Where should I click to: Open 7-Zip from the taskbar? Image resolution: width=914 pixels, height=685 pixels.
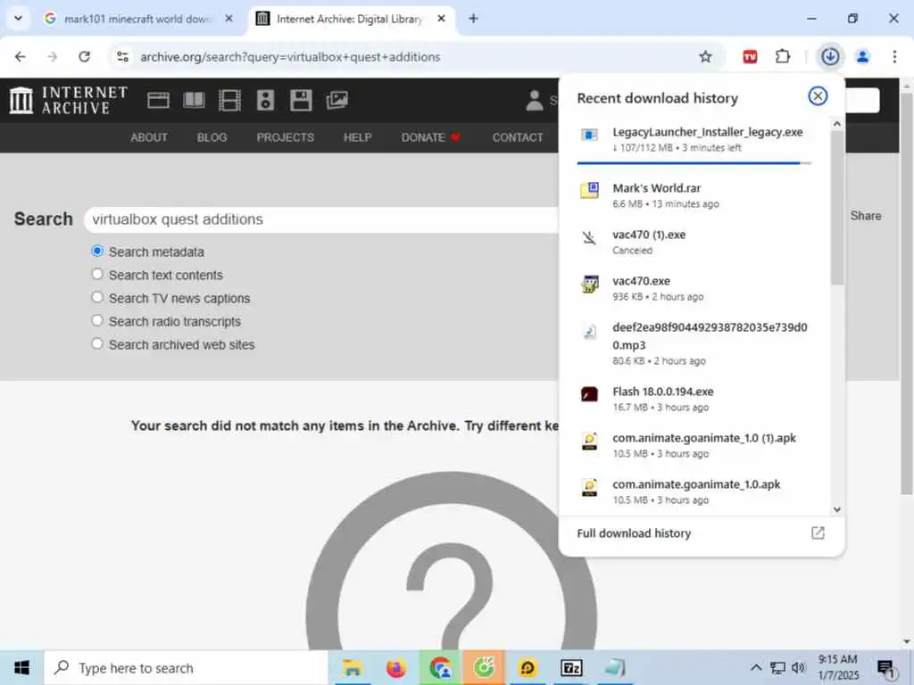tap(570, 668)
